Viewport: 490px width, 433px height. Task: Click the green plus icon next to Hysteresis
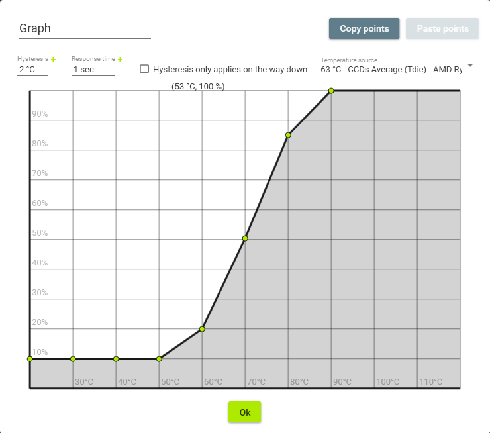click(53, 60)
